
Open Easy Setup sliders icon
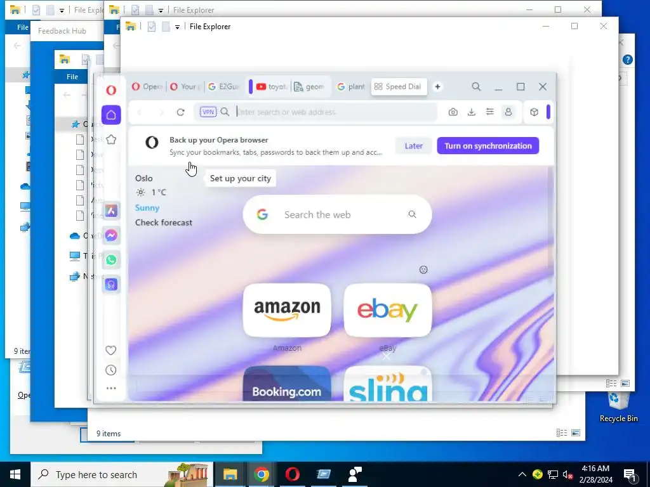[489, 112]
